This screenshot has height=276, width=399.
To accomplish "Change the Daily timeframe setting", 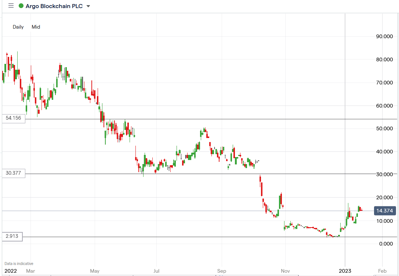I will coord(18,27).
